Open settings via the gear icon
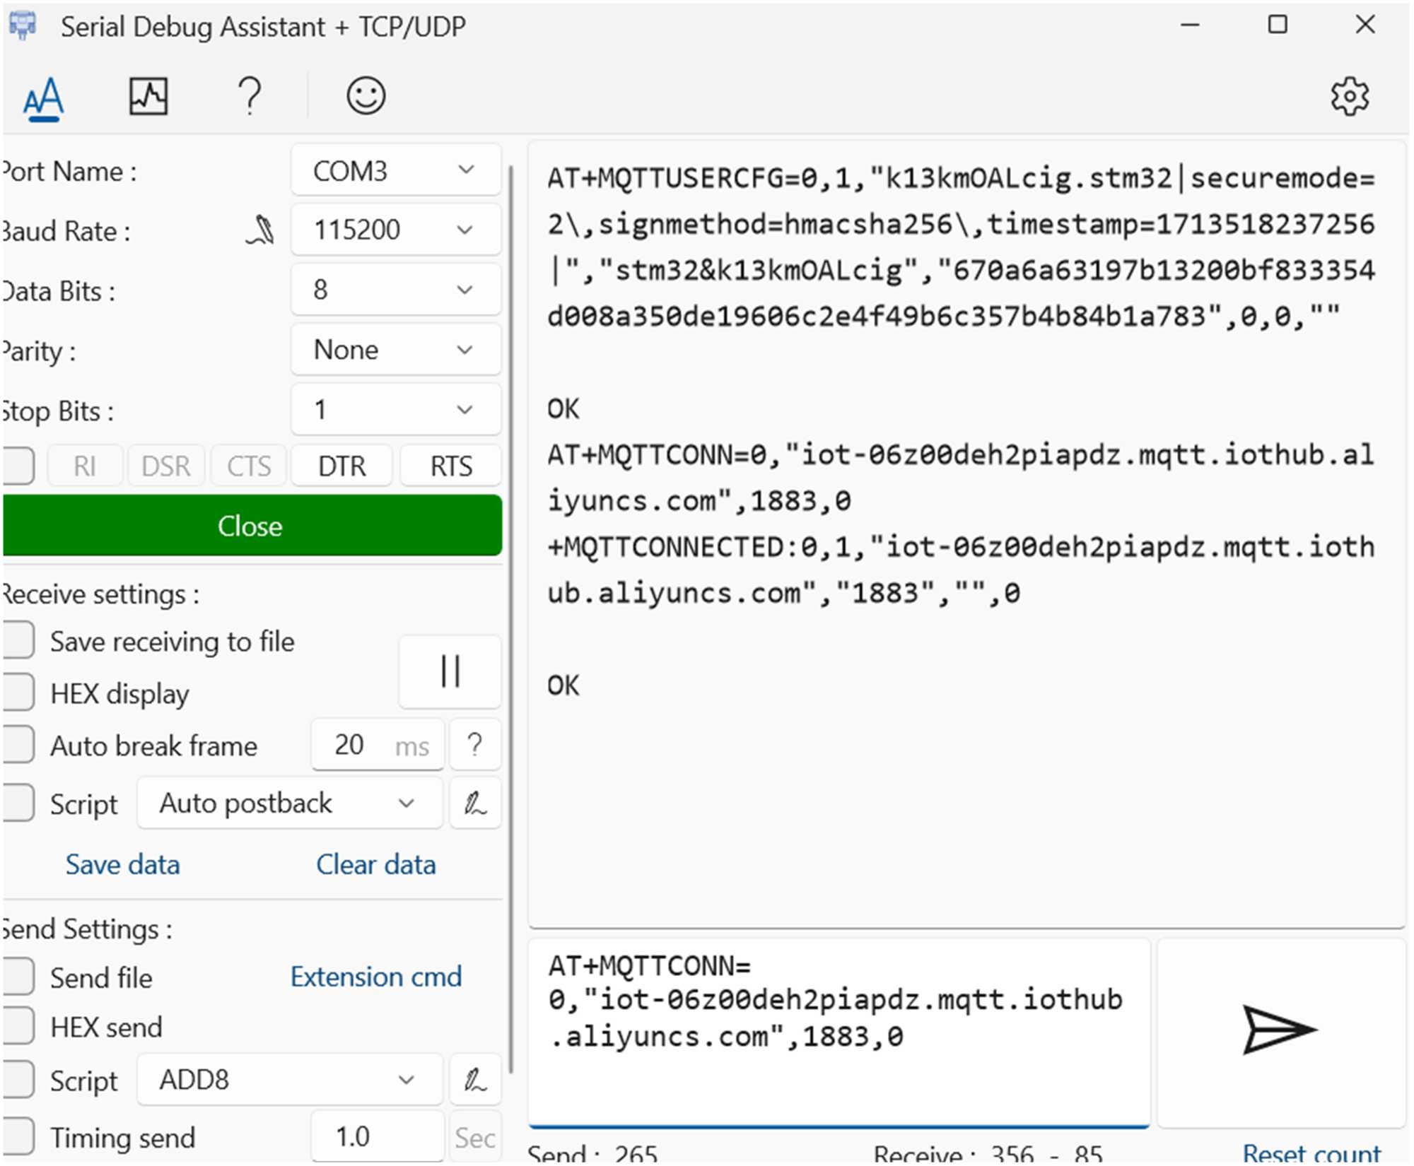The height and width of the screenshot is (1166, 1414). (1349, 96)
